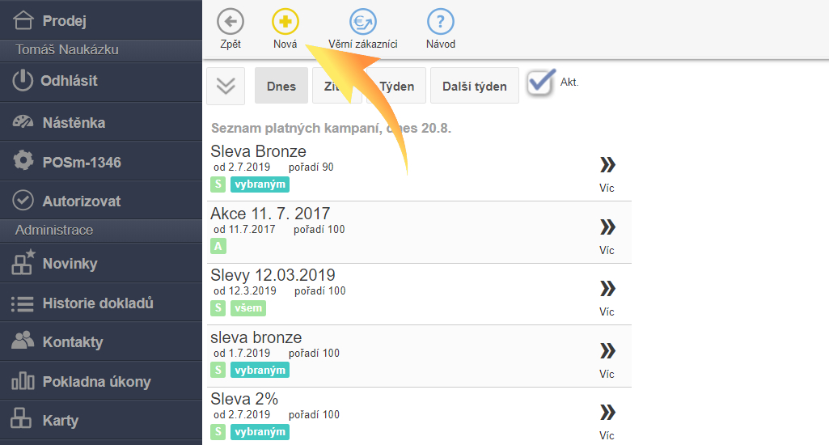The width and height of the screenshot is (829, 445).
Task: Open the Návod help icon
Action: [440, 22]
